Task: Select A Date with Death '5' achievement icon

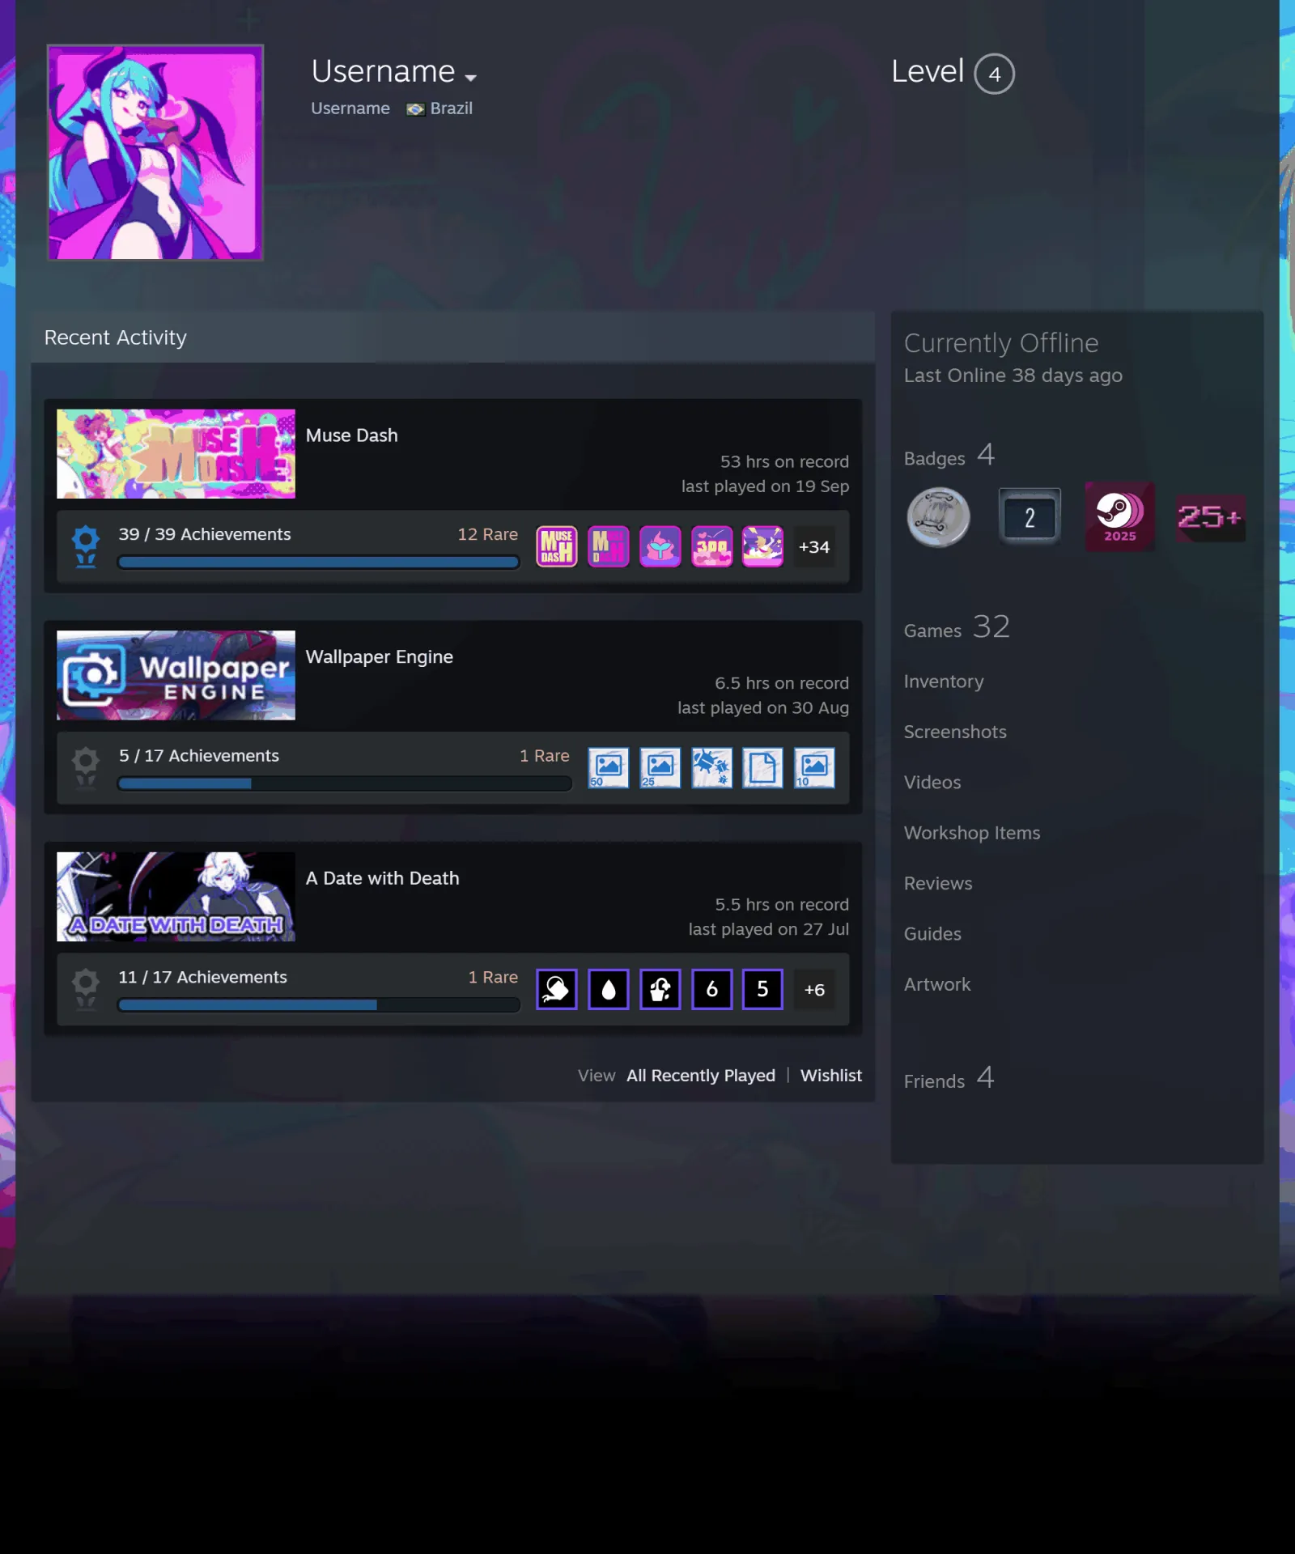Action: (x=762, y=989)
